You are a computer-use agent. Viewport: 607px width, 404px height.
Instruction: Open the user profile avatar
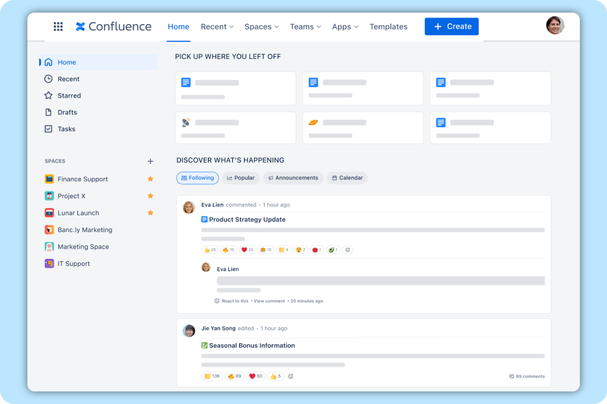[555, 25]
